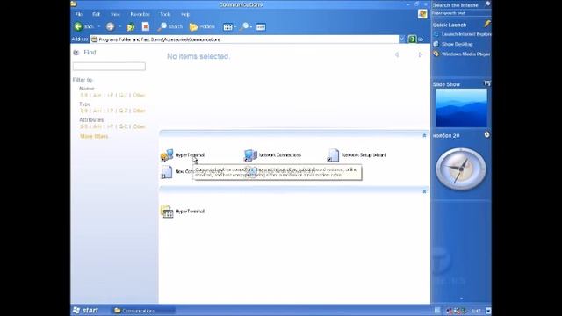Click the Up folder toolbar icon

[x=131, y=27]
